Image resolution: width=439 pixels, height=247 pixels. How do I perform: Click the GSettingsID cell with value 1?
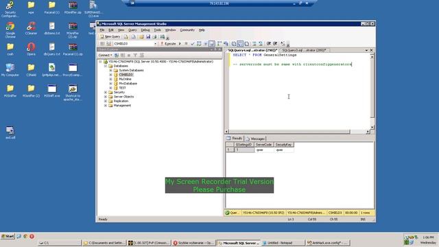click(x=244, y=150)
